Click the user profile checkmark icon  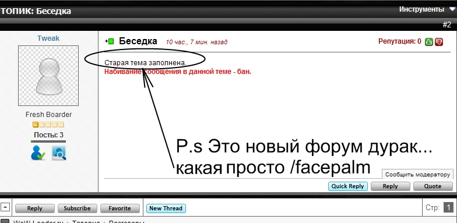[x=38, y=153]
